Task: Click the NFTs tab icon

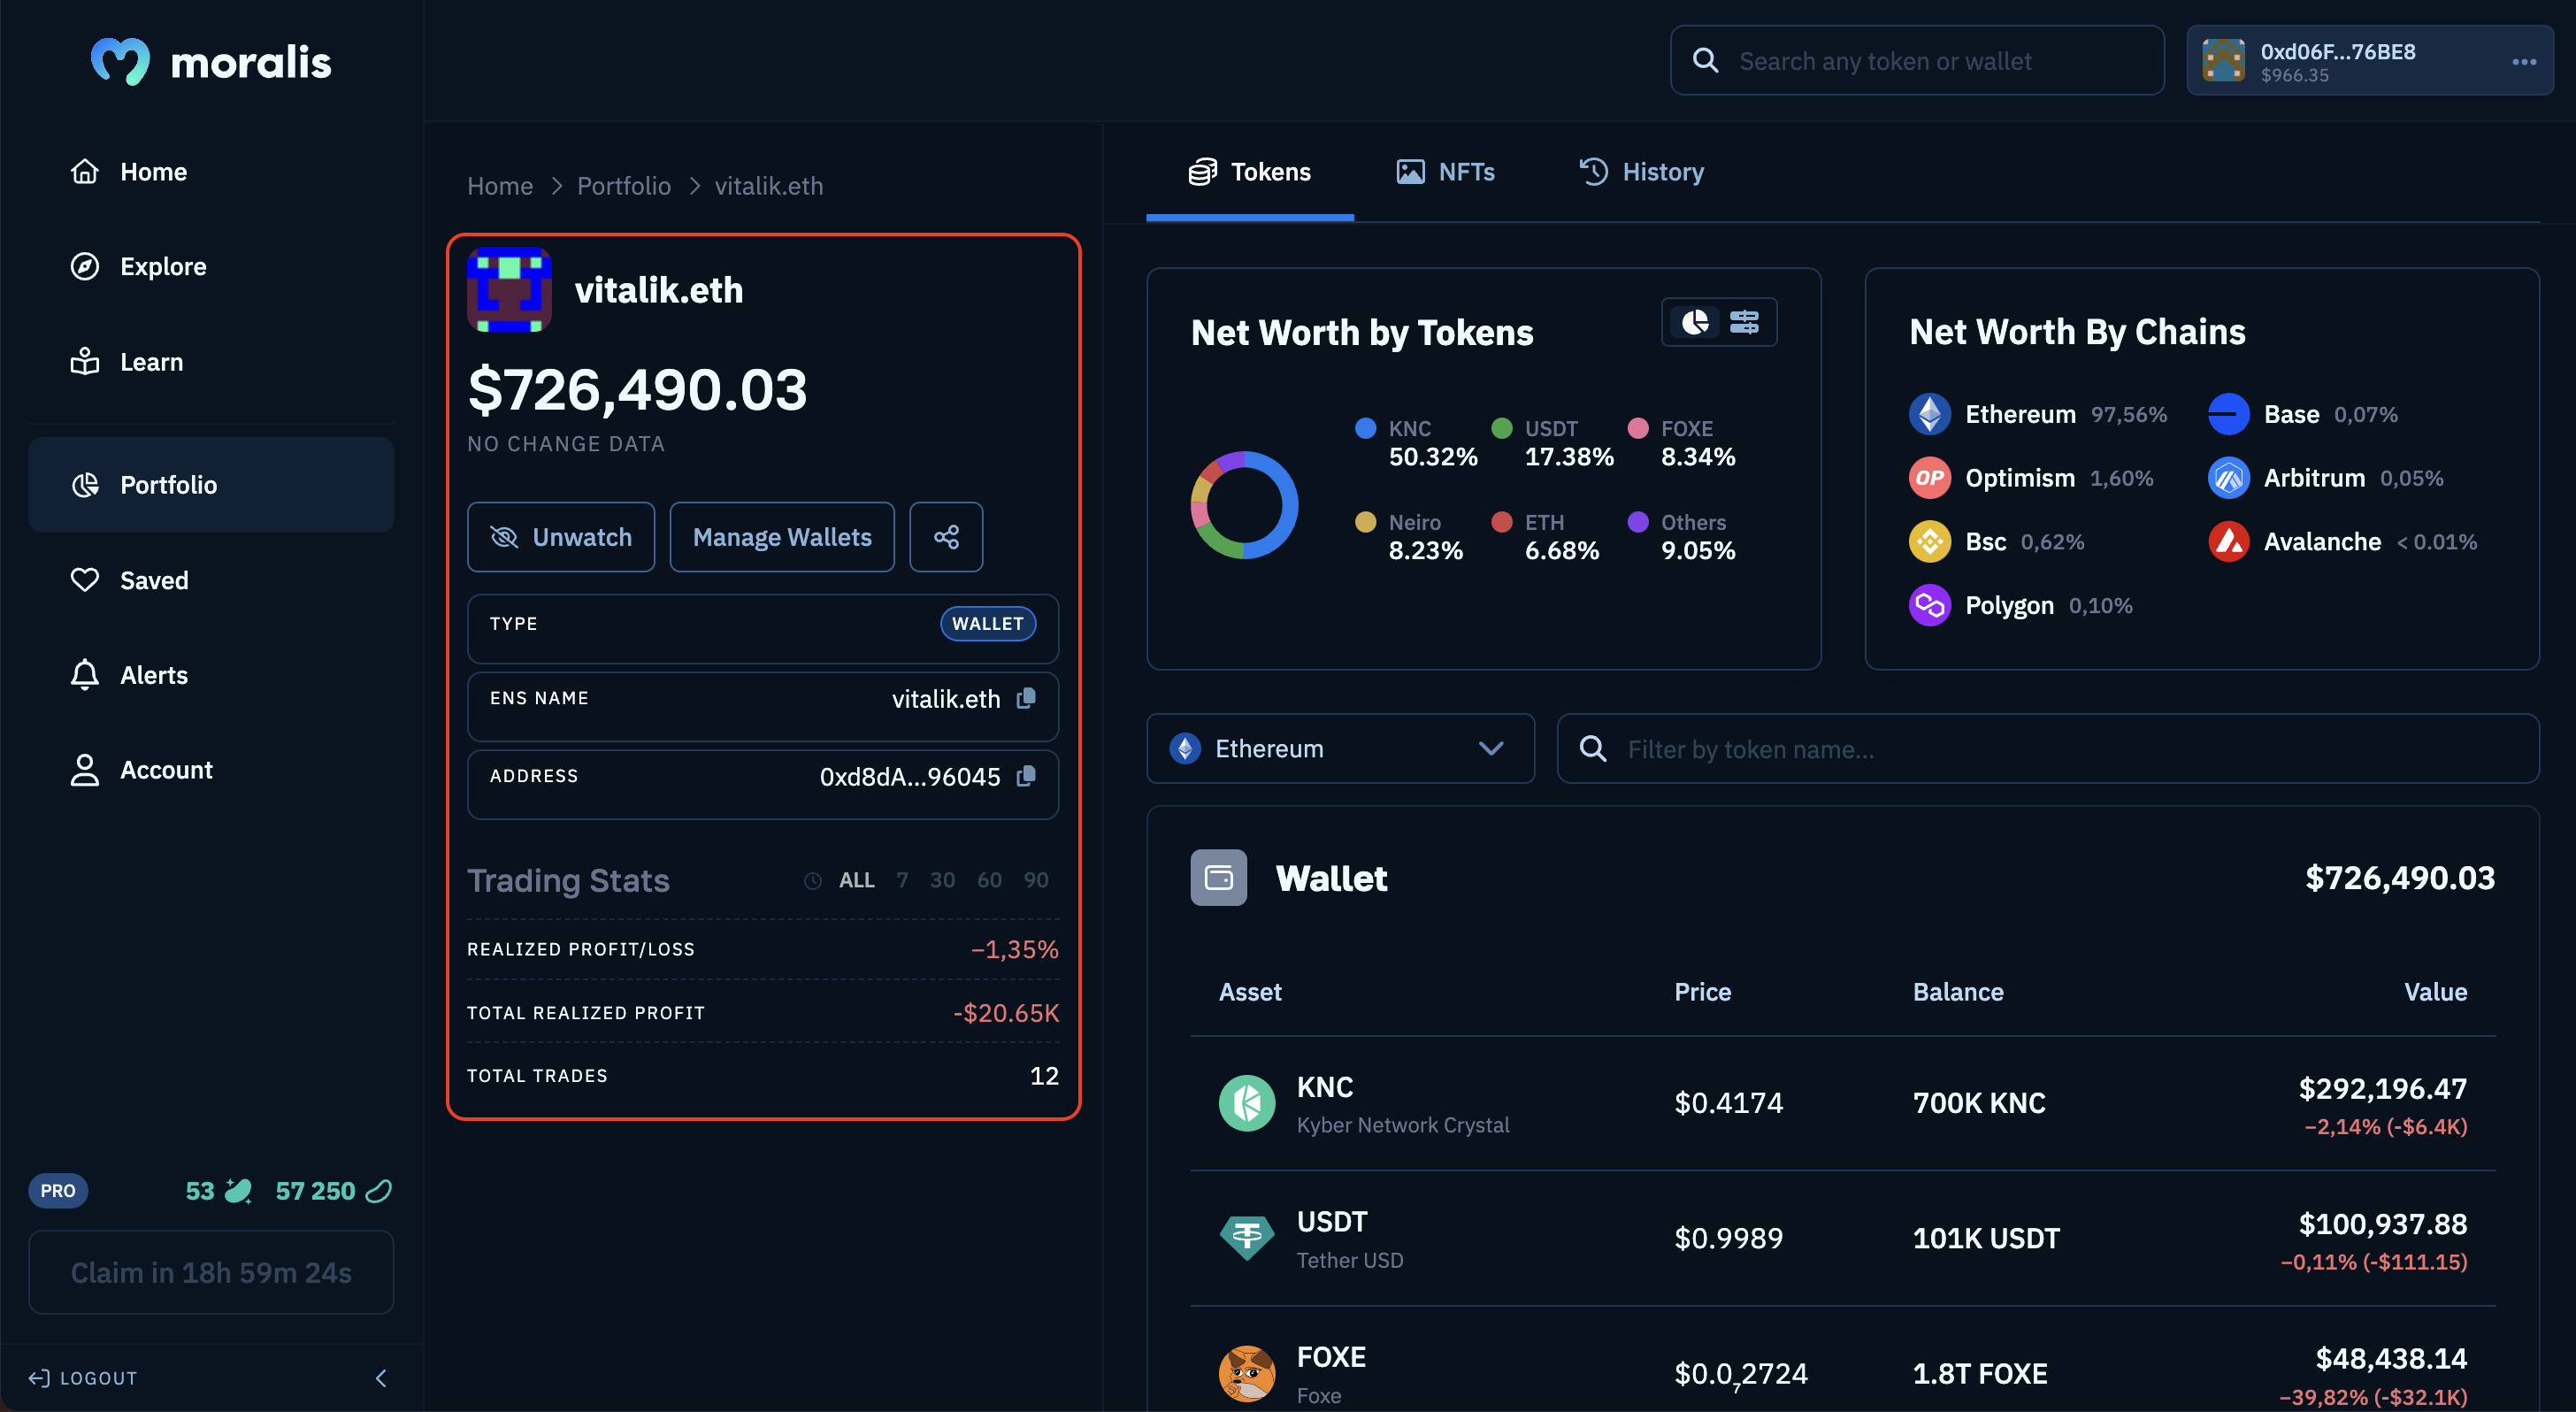Action: coord(1410,171)
